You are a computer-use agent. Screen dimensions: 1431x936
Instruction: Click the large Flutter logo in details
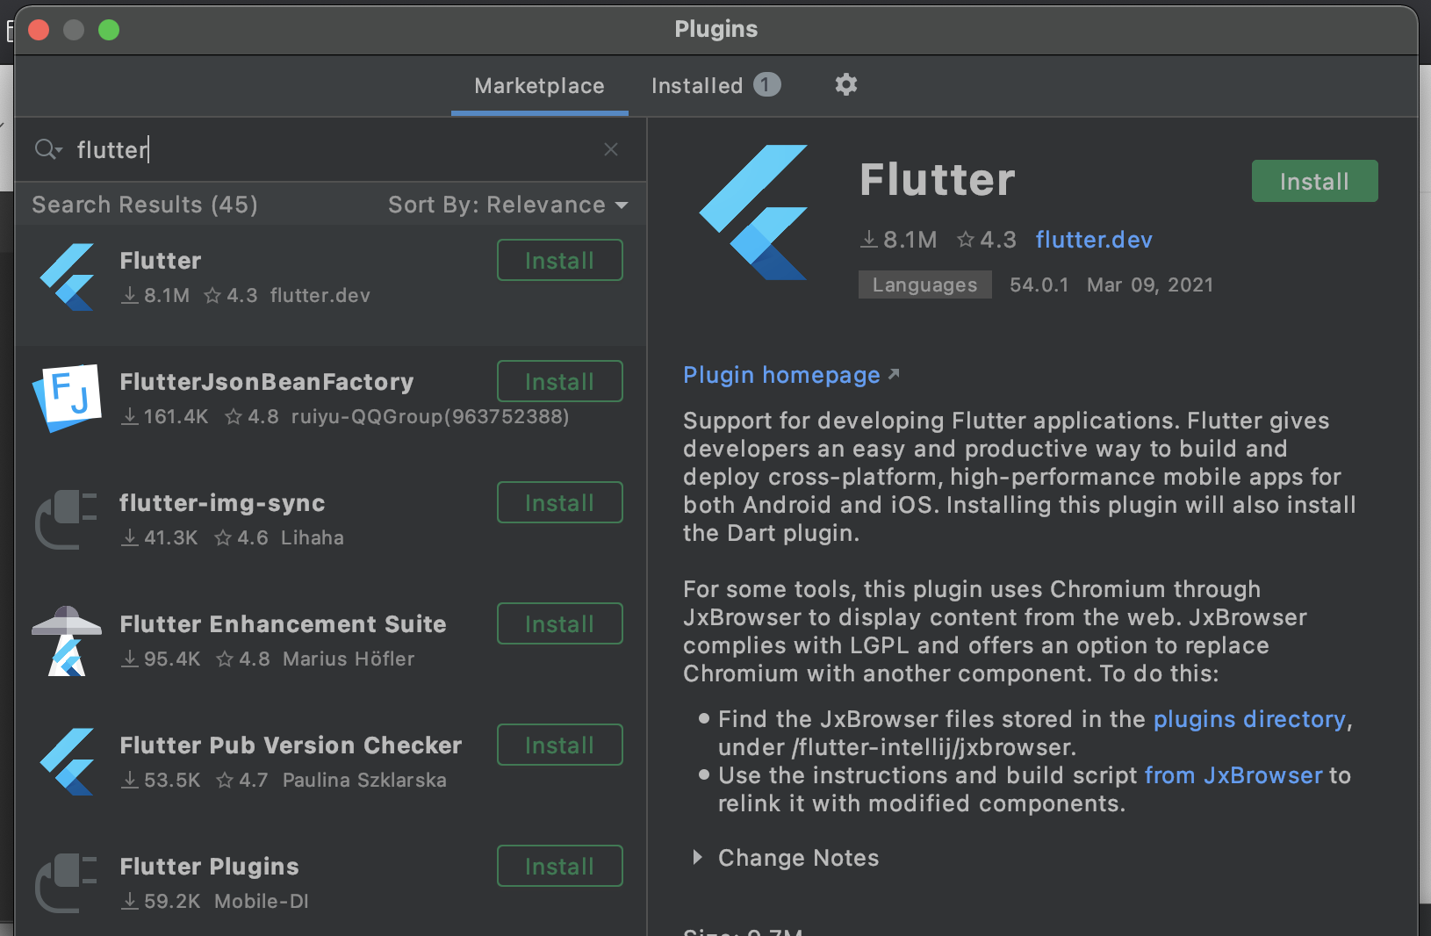[x=753, y=212]
